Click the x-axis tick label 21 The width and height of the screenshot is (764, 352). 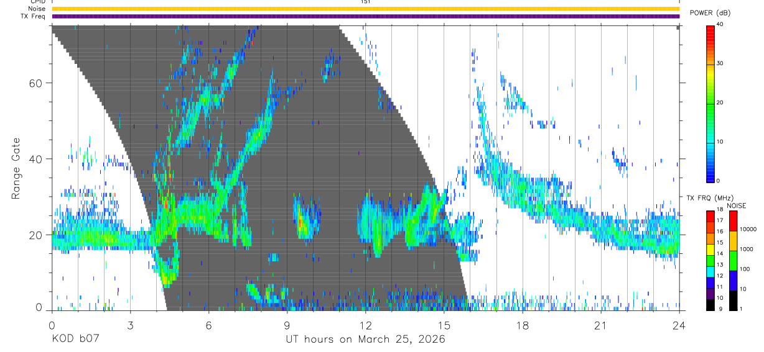(x=601, y=325)
